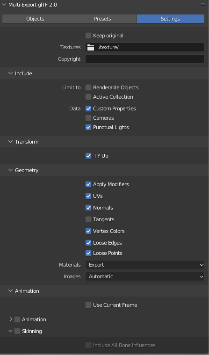Expand the Animation sub-panel arrow
The height and width of the screenshot is (355, 209).
(11, 319)
